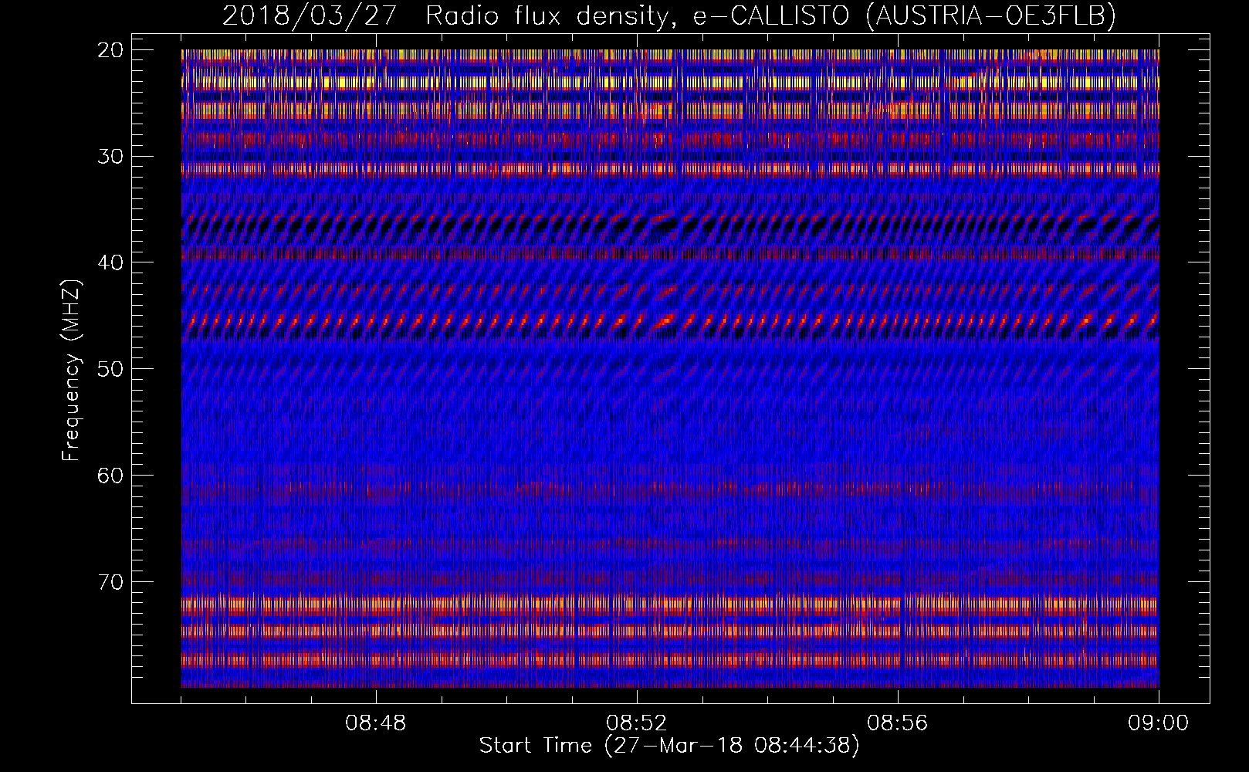
Task: Select the 08:52 time axis label
Action: pos(637,723)
